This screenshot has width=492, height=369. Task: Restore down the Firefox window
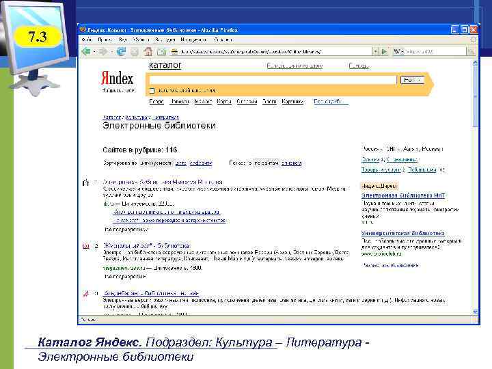pos(464,30)
